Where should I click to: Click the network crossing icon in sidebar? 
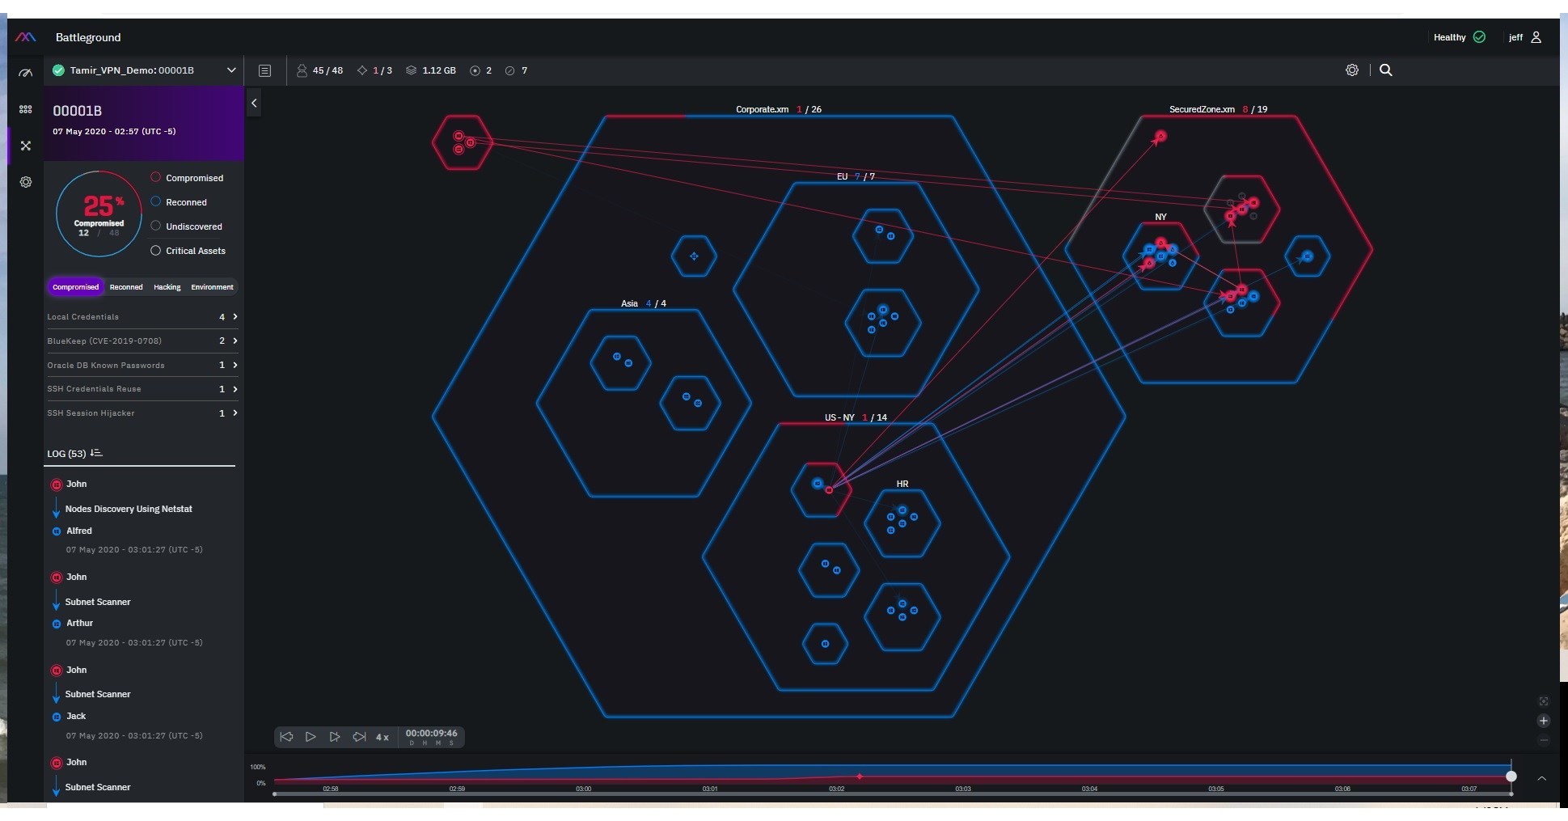tap(26, 146)
